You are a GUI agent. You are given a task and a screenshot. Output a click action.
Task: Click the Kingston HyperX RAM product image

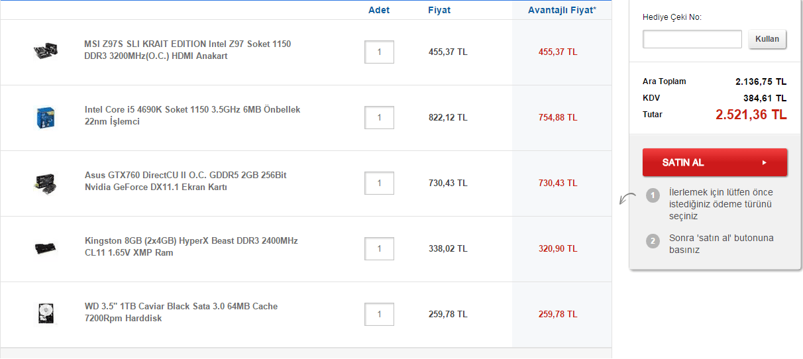click(46, 248)
